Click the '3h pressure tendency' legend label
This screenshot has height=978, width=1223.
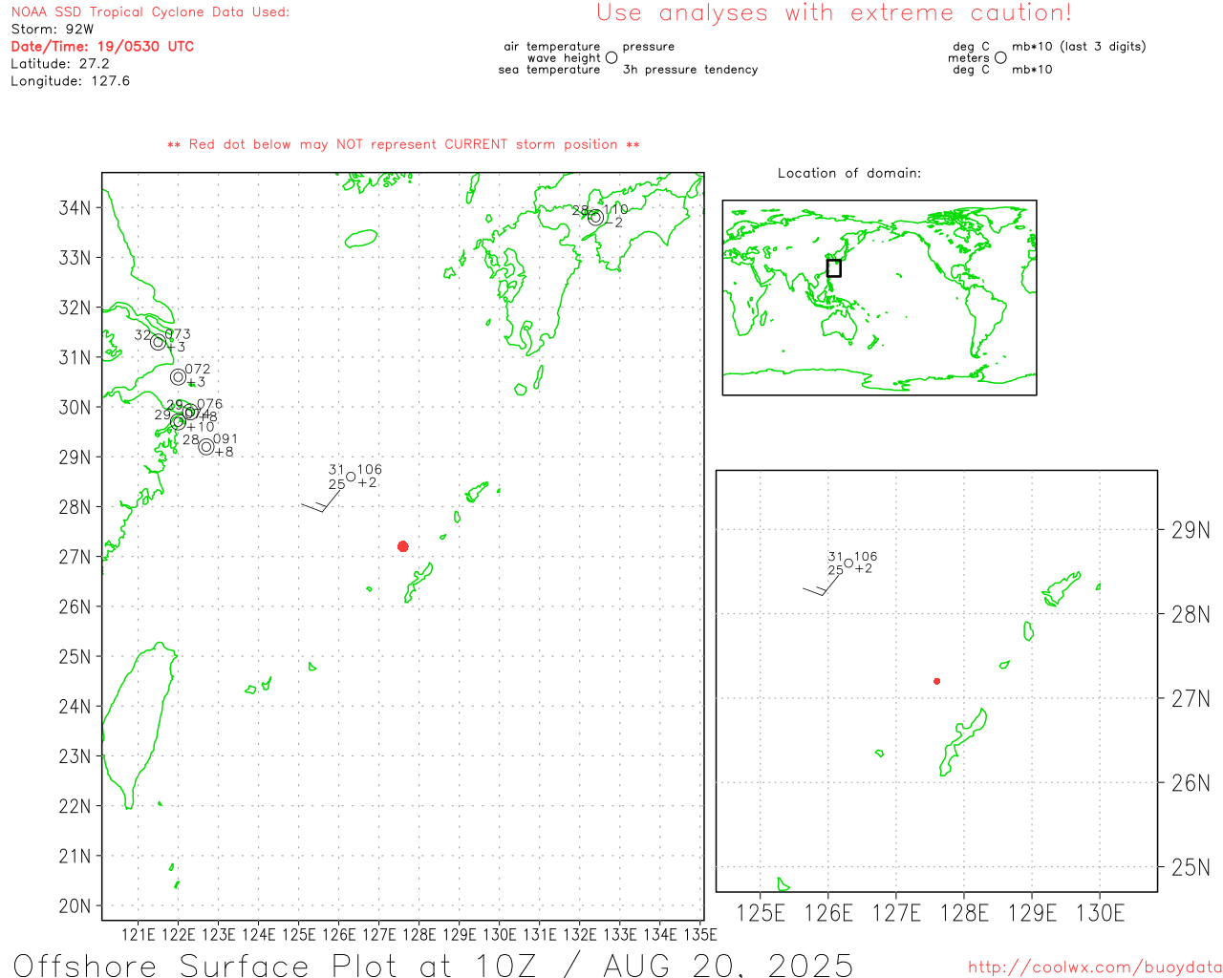690,70
